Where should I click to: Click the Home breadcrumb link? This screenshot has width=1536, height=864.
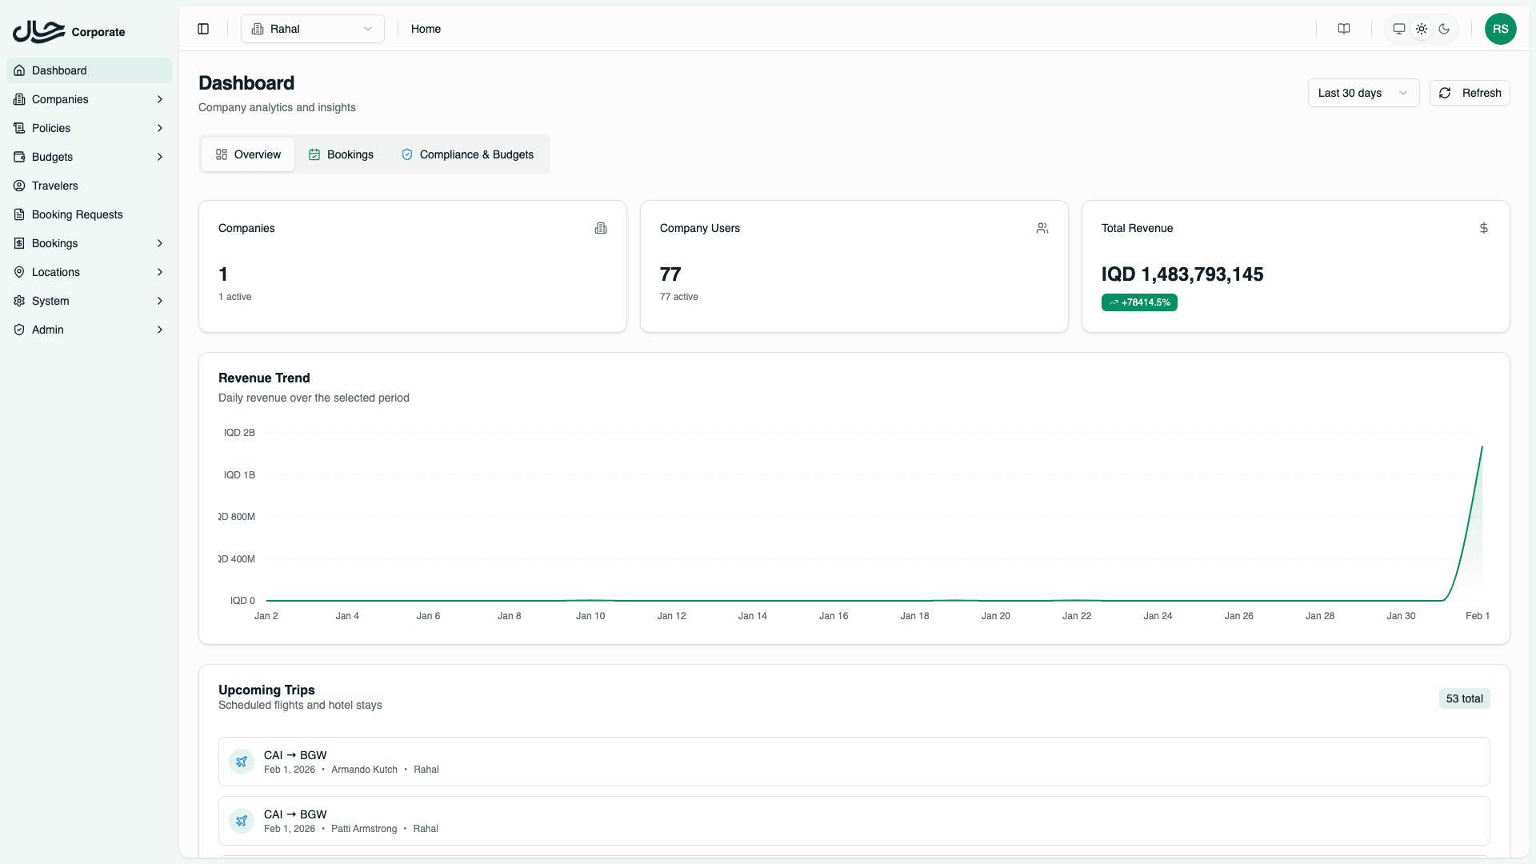426,29
